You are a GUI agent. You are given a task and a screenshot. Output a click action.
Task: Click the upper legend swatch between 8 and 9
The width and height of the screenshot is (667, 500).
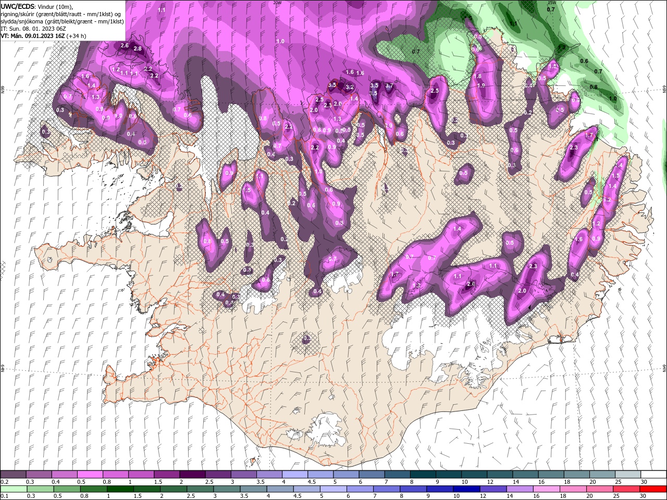click(x=422, y=474)
